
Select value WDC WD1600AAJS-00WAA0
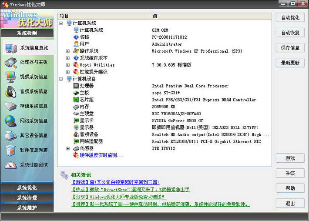pyautogui.click(x=176, y=114)
